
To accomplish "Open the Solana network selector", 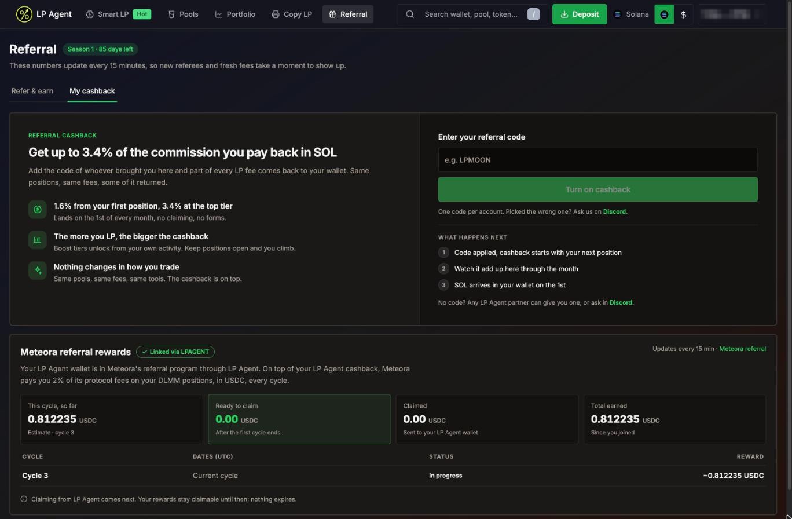I will pyautogui.click(x=631, y=14).
